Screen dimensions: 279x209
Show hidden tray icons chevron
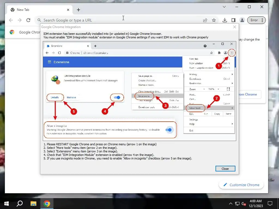coord(231,204)
